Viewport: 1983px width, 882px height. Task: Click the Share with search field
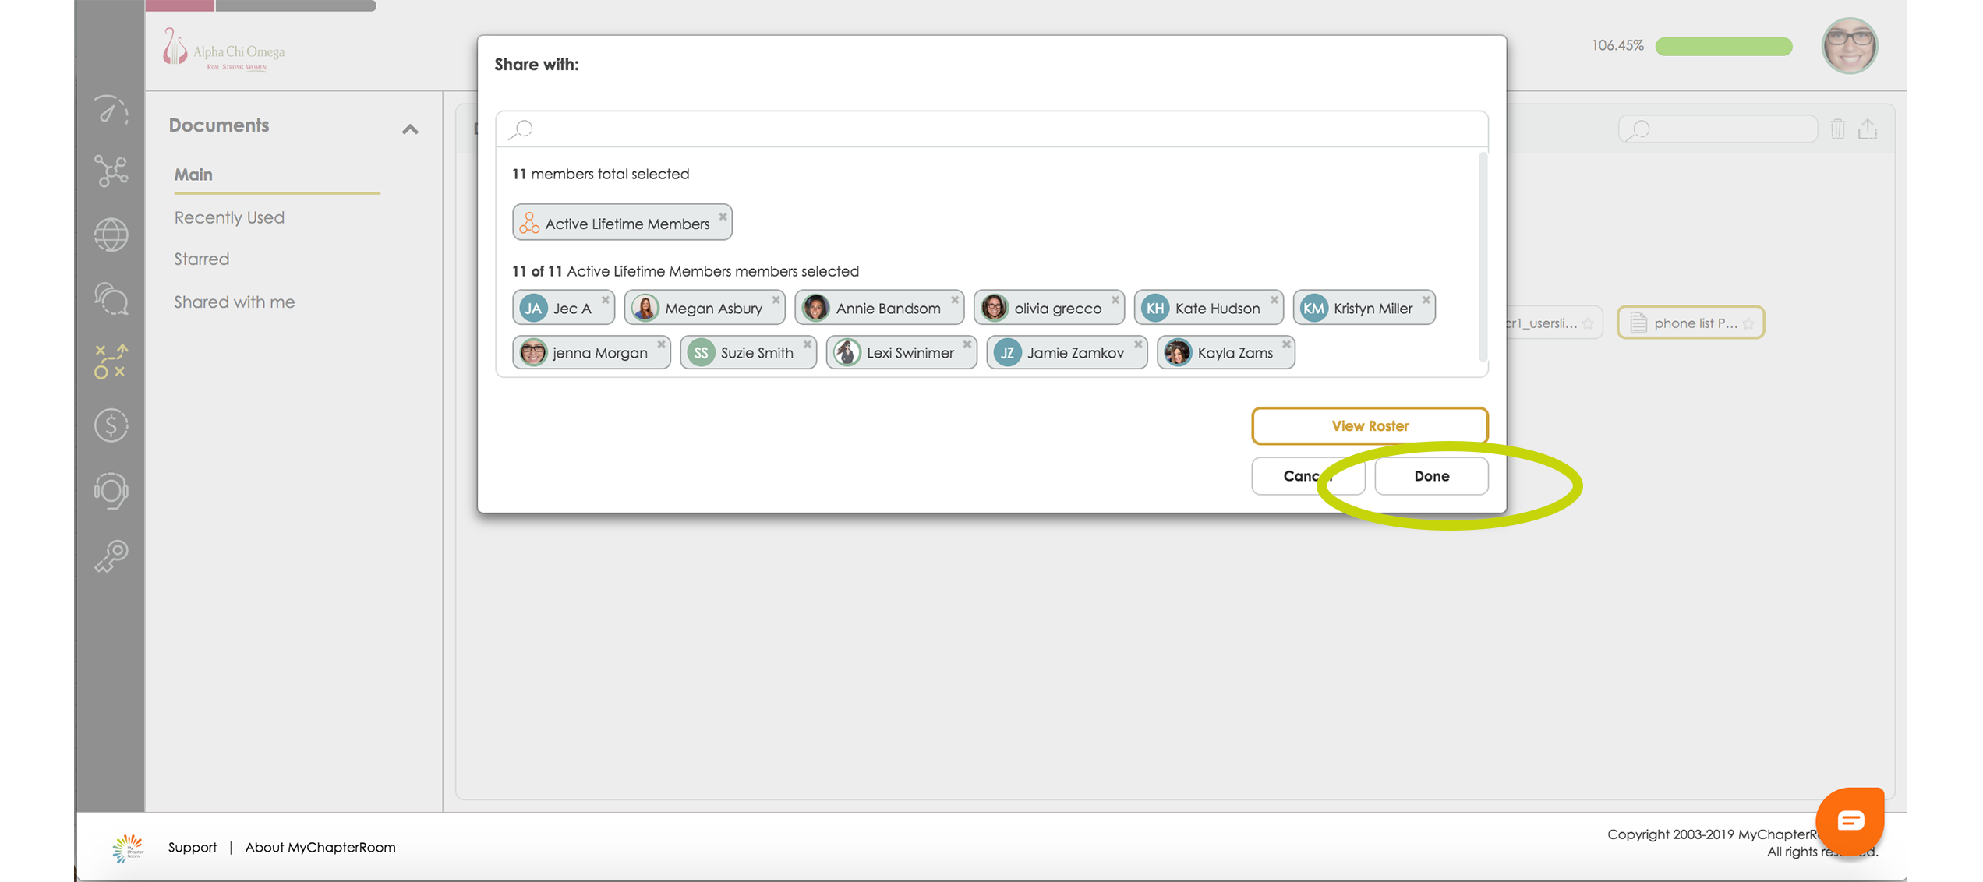pyautogui.click(x=991, y=129)
